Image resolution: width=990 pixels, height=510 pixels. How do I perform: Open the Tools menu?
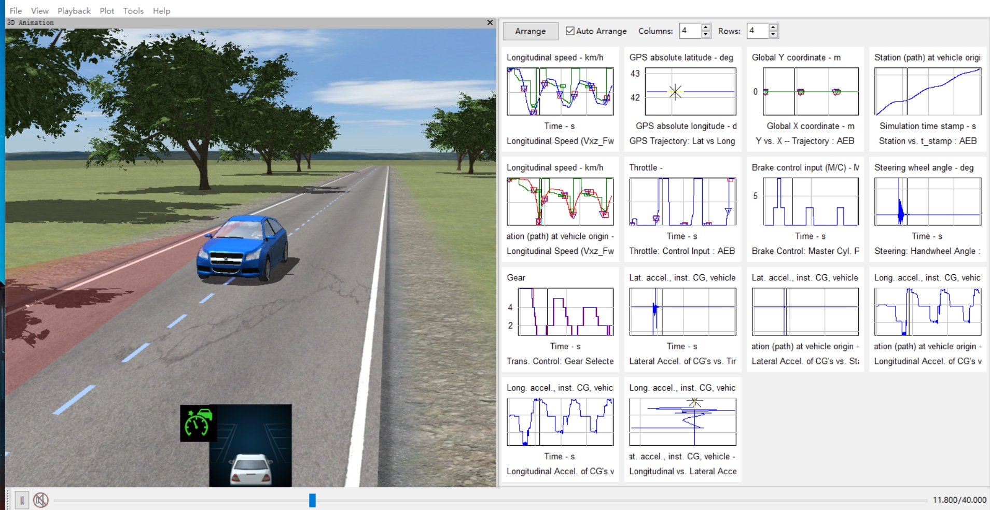[x=133, y=11]
